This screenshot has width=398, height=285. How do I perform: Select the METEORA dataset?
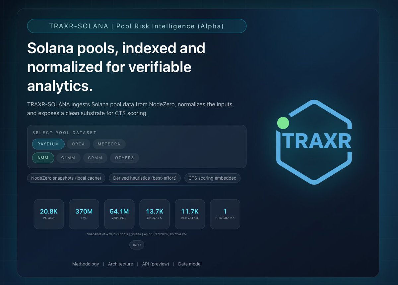click(x=109, y=144)
